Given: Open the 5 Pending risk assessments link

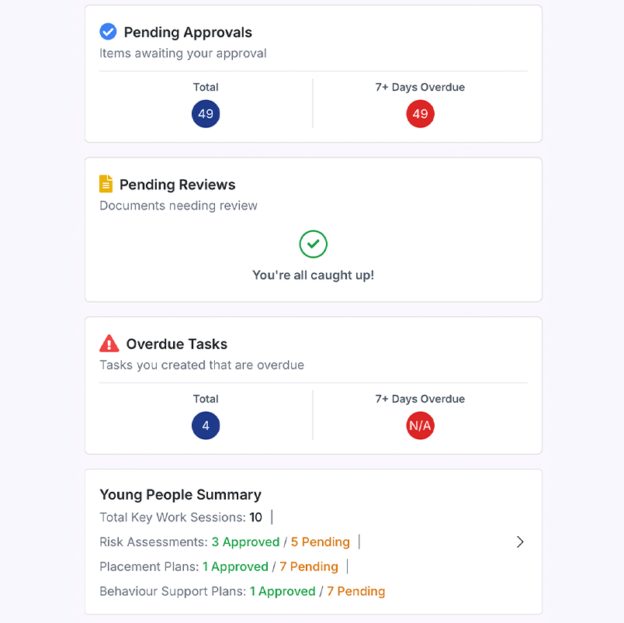Looking at the screenshot, I should [321, 542].
